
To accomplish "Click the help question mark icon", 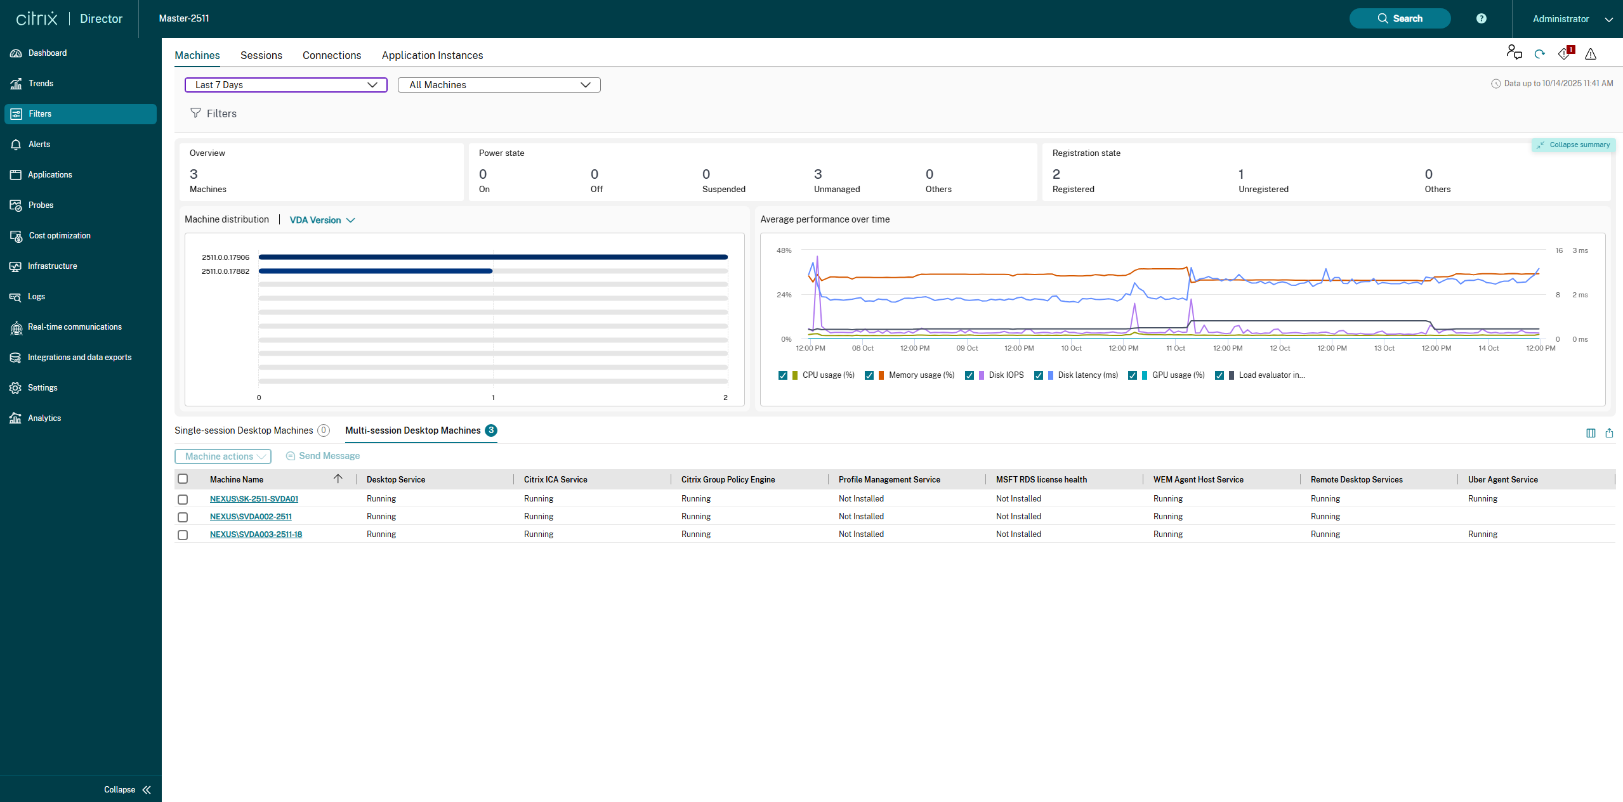I will coord(1482,18).
